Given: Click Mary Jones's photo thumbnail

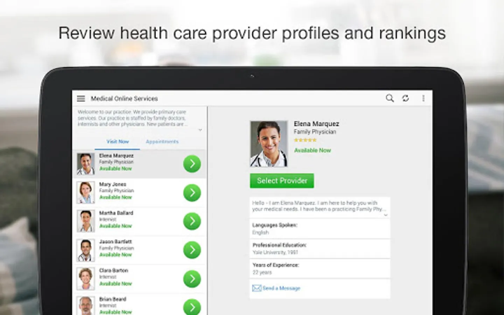Looking at the screenshot, I should [x=86, y=192].
